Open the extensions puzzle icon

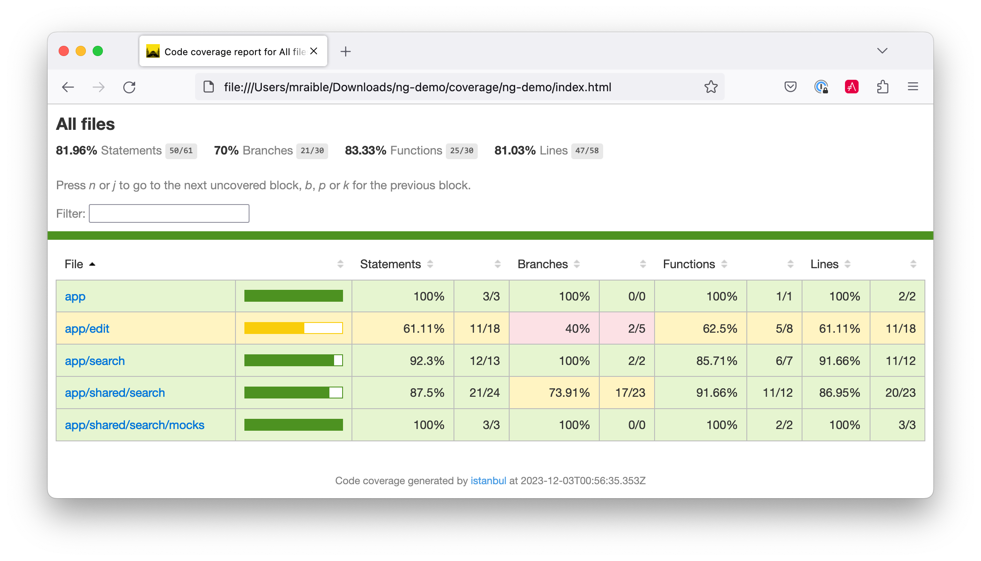[882, 87]
